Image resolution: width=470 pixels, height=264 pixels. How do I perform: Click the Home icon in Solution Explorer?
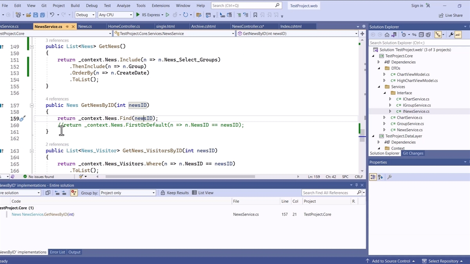pos(387,34)
